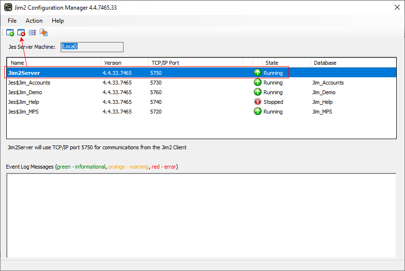405x271 pixels.
Task: Click the Start service toolbar icon
Action: click(x=10, y=33)
